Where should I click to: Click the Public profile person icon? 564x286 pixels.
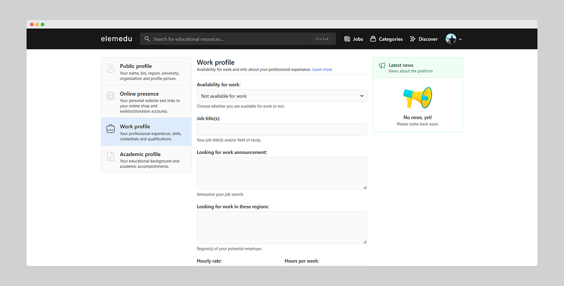point(111,68)
